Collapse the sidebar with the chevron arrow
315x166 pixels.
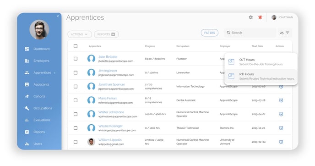pos(58,16)
